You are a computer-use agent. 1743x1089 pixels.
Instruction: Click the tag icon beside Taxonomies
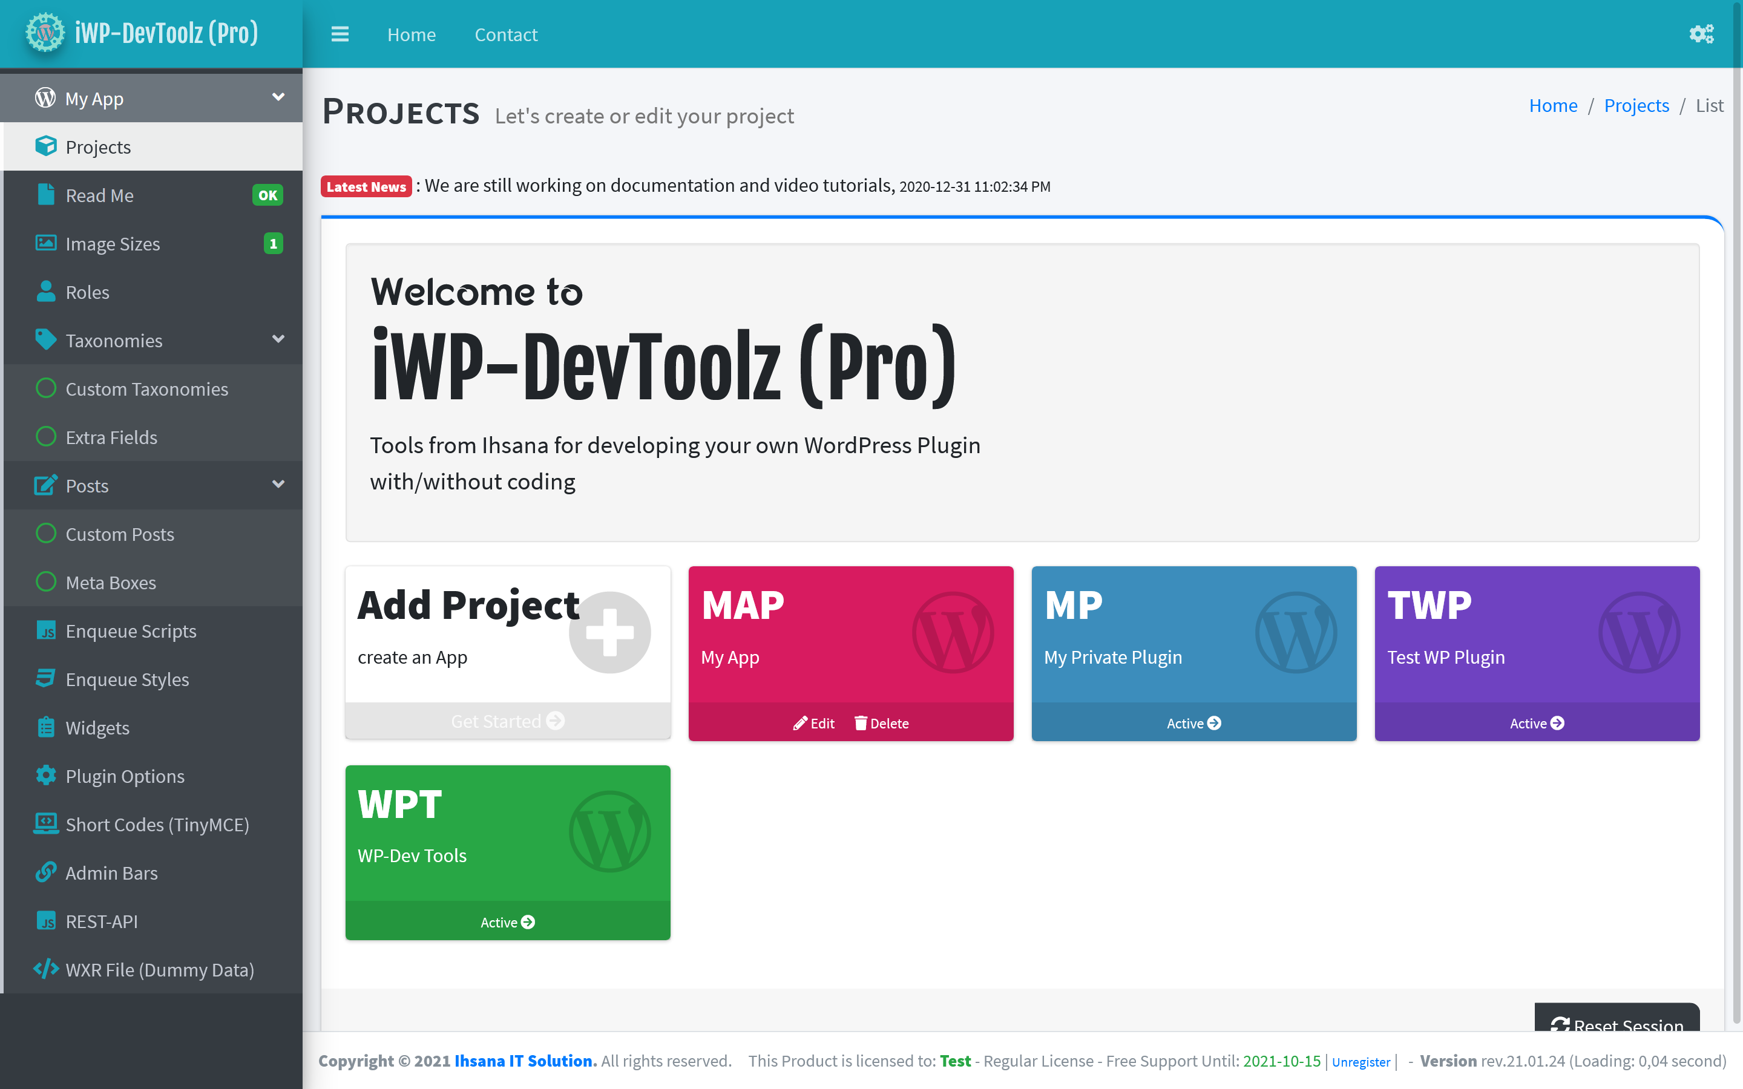(x=45, y=339)
